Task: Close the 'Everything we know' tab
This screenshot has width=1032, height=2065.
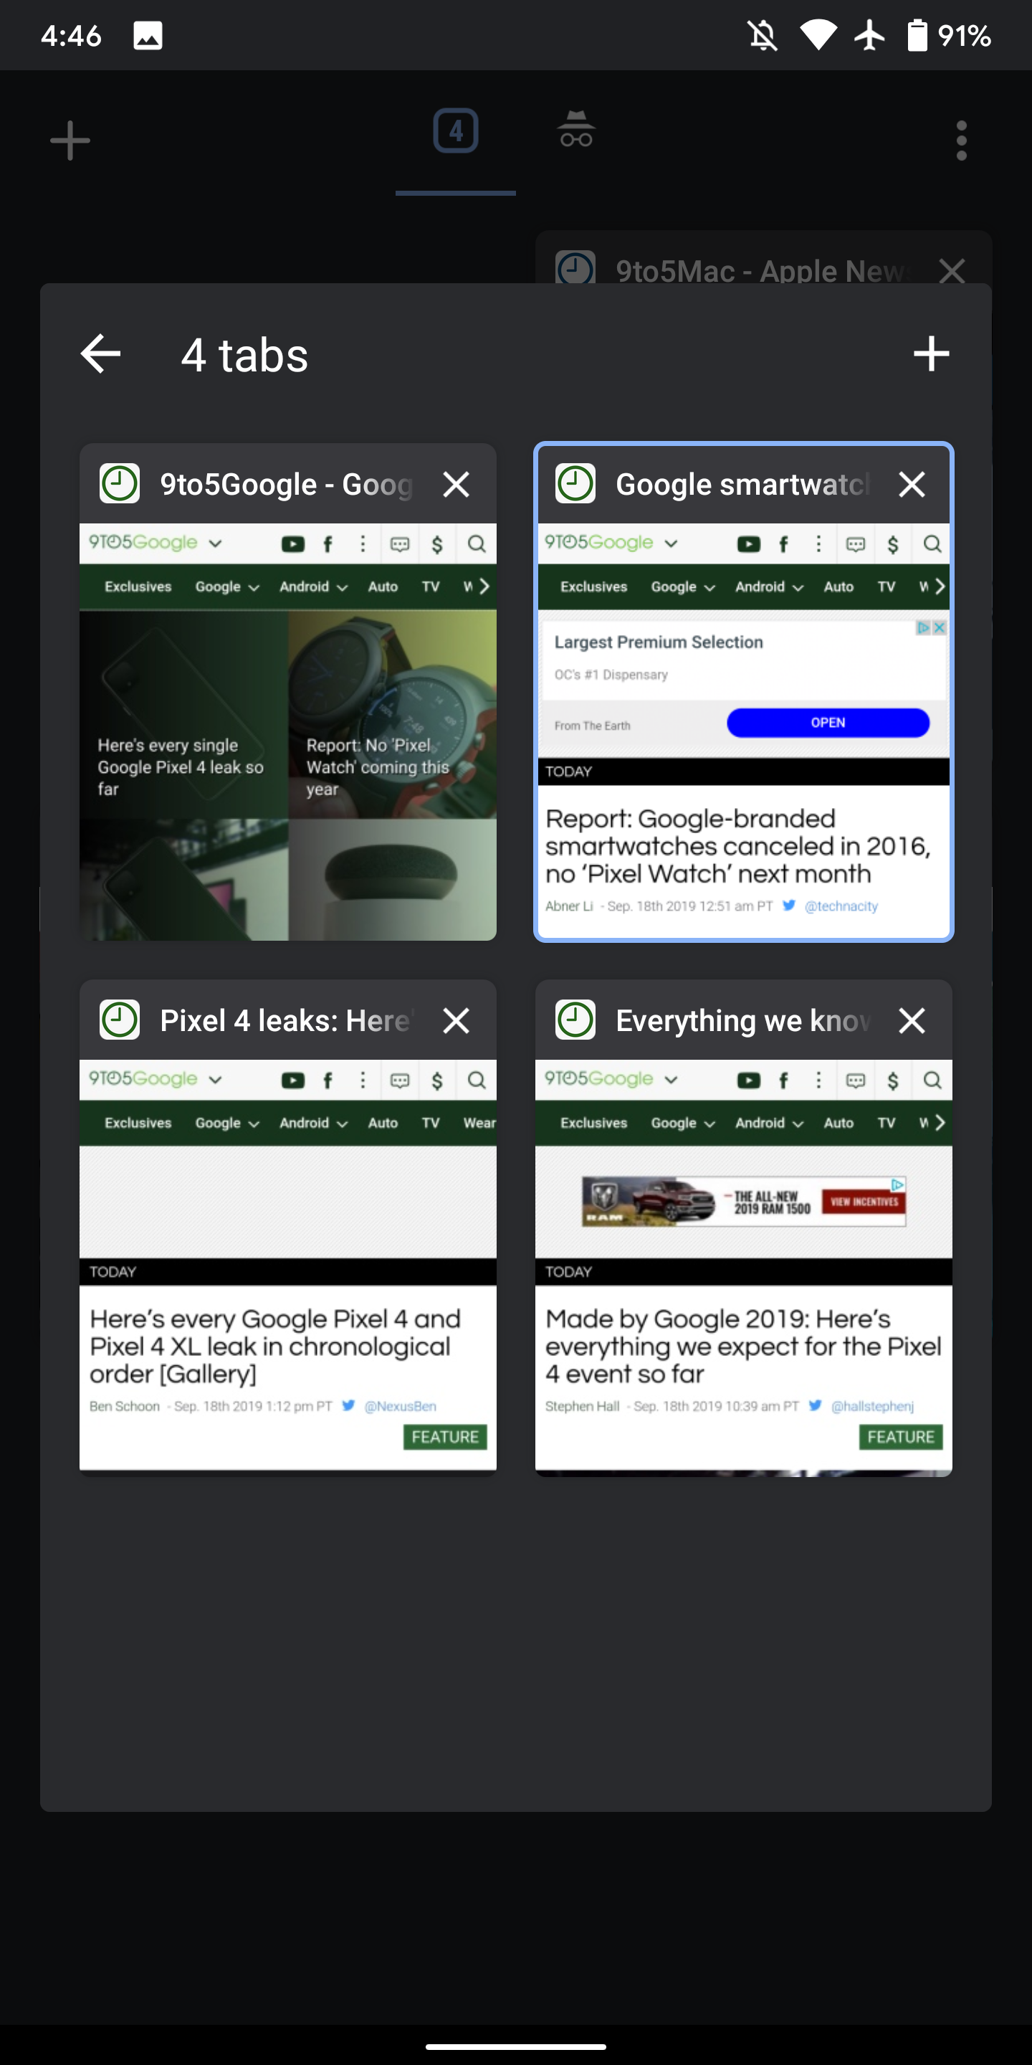Action: tap(912, 1020)
